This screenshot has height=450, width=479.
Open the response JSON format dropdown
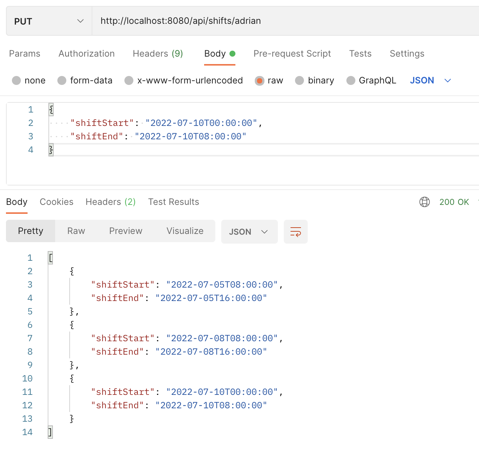(x=250, y=232)
